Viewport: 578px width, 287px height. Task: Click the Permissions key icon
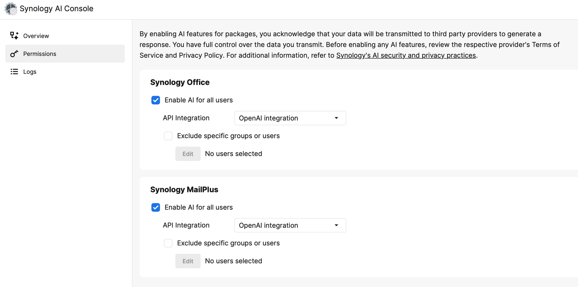point(14,54)
